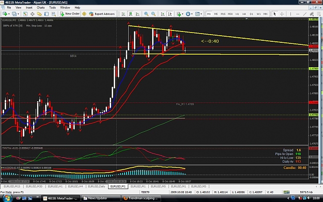Image resolution: width=323 pixels, height=202 pixels.
Task: Select the W1 timeframe button
Action: coord(258,14)
